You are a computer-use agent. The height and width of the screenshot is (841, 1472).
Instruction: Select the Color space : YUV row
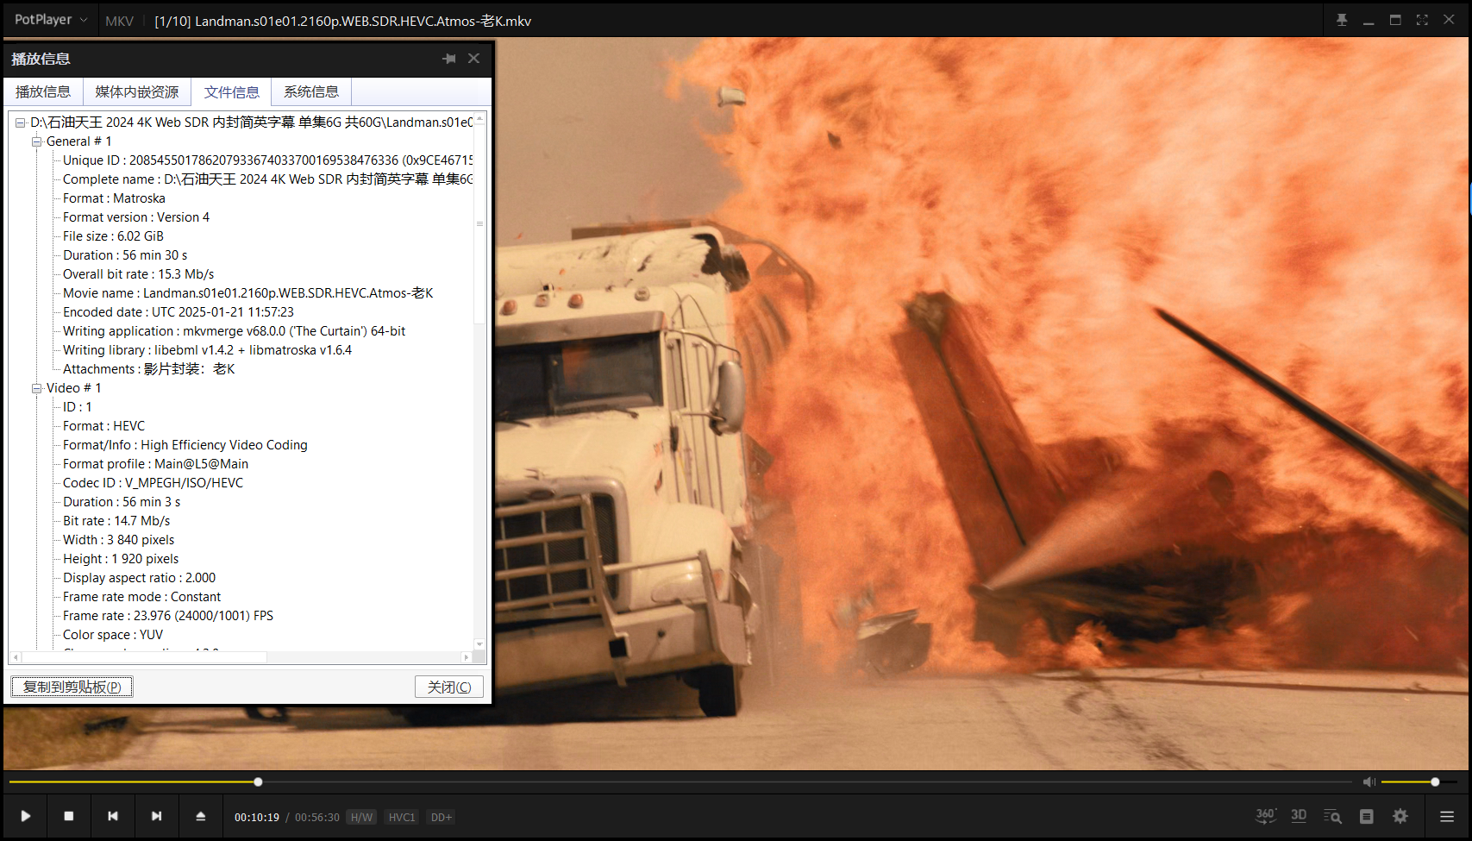coord(113,635)
